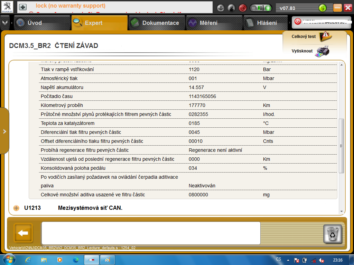The image size is (354, 265).
Task: Click the minus zoom button
Action: click(253, 8)
